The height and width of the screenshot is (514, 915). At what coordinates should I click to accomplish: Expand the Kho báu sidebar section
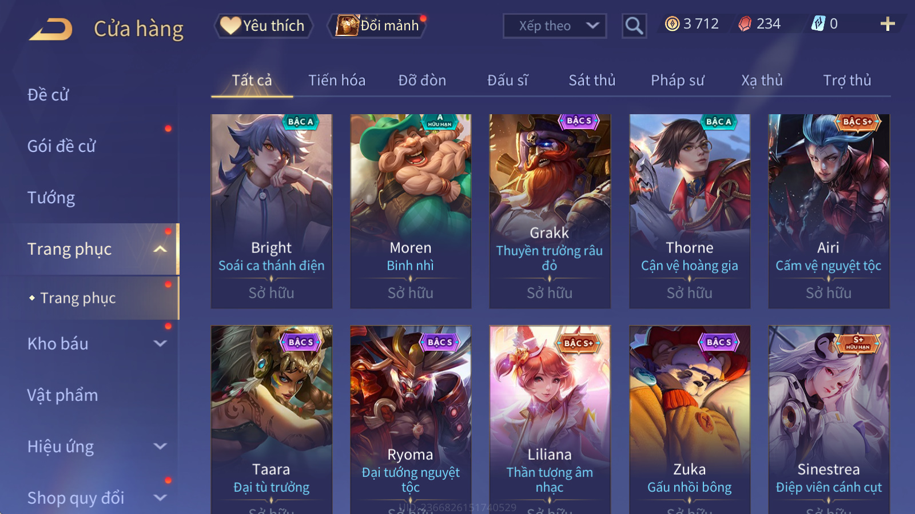pos(160,344)
